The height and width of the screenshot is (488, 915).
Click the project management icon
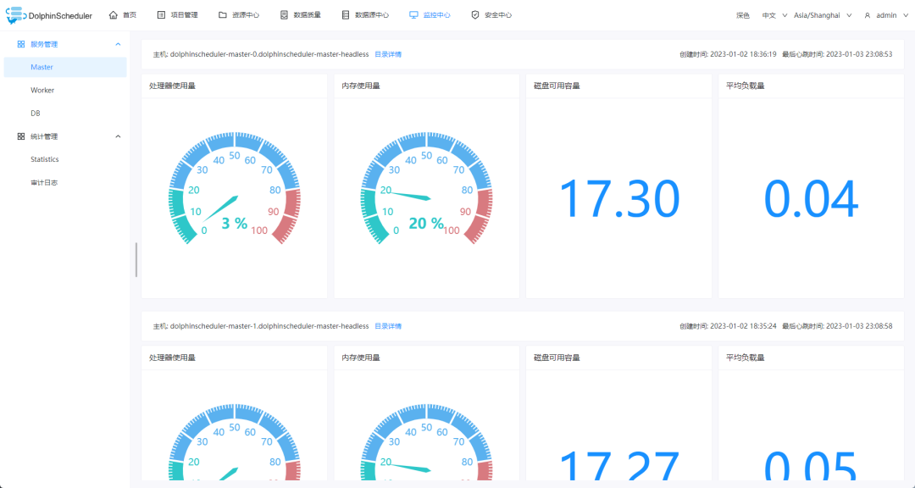tap(162, 15)
